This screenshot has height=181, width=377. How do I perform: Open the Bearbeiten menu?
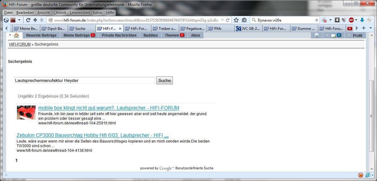pyautogui.click(x=25, y=13)
